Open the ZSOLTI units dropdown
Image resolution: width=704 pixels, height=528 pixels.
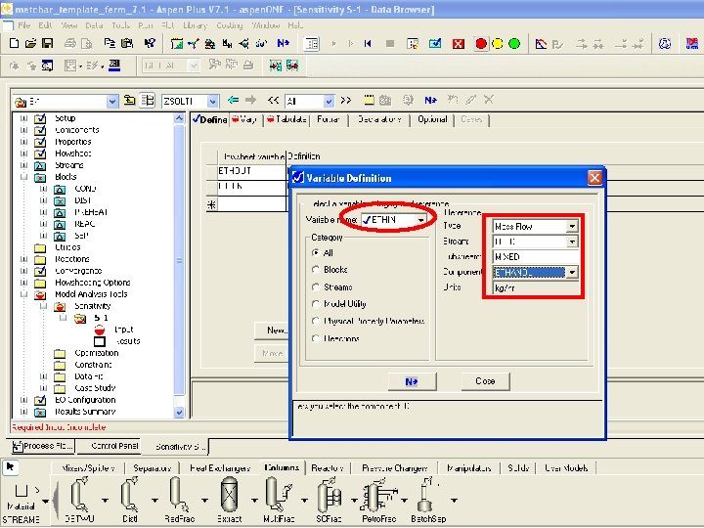pos(213,102)
